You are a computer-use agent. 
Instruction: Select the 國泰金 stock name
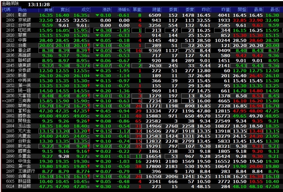[24, 116]
